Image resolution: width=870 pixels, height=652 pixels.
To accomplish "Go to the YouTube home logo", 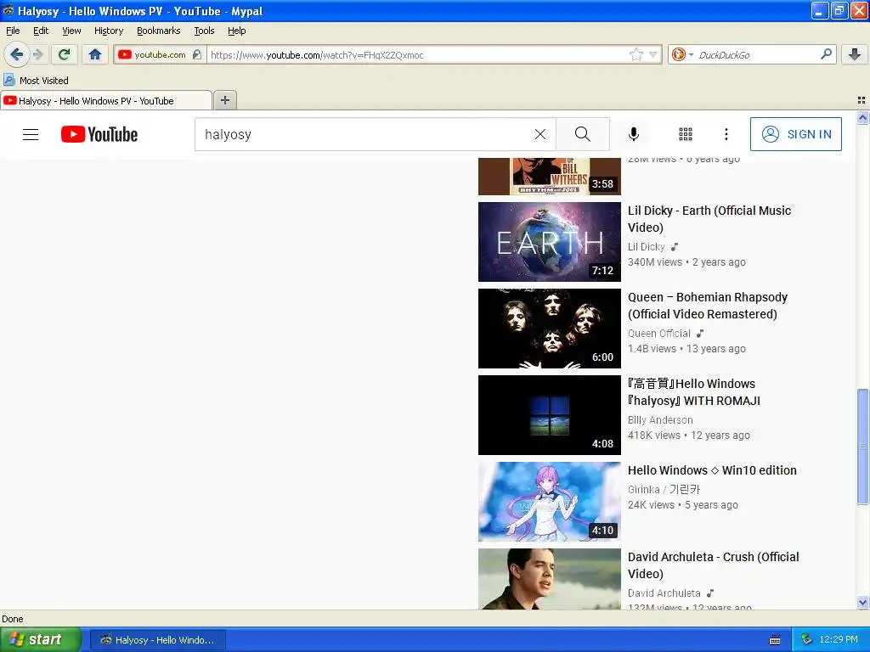I will point(99,134).
